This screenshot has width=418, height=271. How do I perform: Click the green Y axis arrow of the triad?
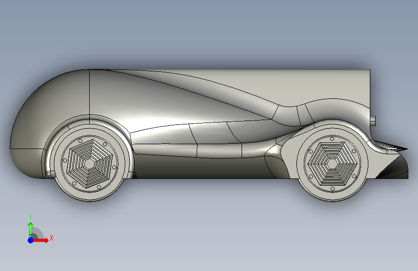[31, 230]
